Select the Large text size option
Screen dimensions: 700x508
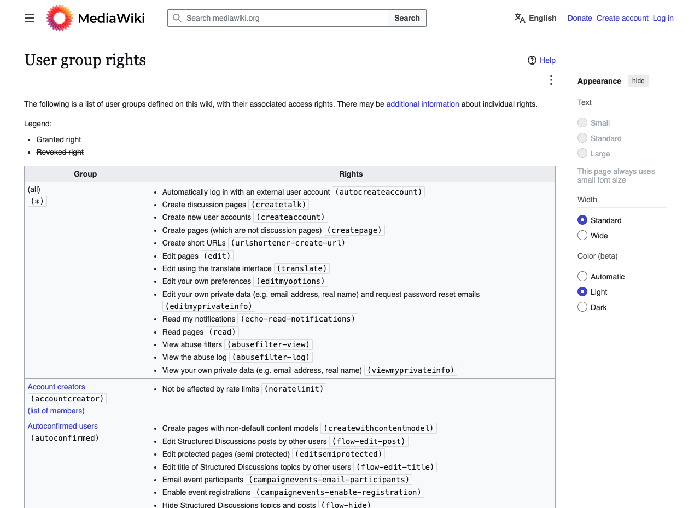point(582,153)
